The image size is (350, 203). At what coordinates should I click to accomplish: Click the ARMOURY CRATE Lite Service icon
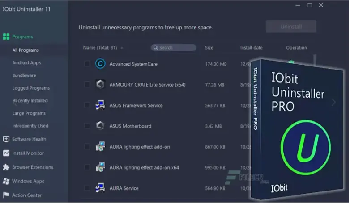click(x=100, y=84)
